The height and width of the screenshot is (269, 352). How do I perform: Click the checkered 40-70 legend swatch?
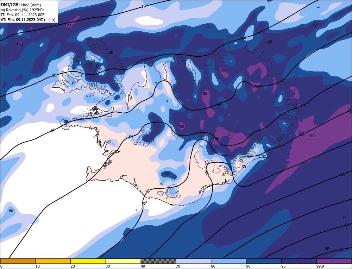tap(158, 261)
